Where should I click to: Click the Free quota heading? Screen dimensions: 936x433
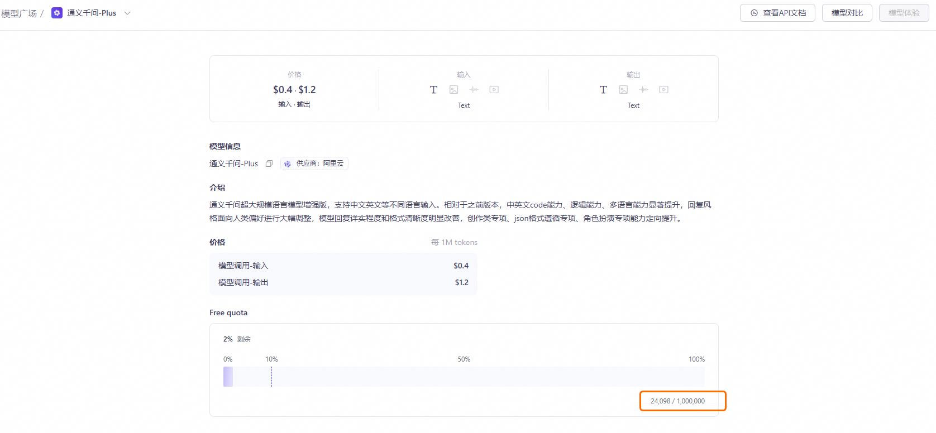(x=228, y=312)
